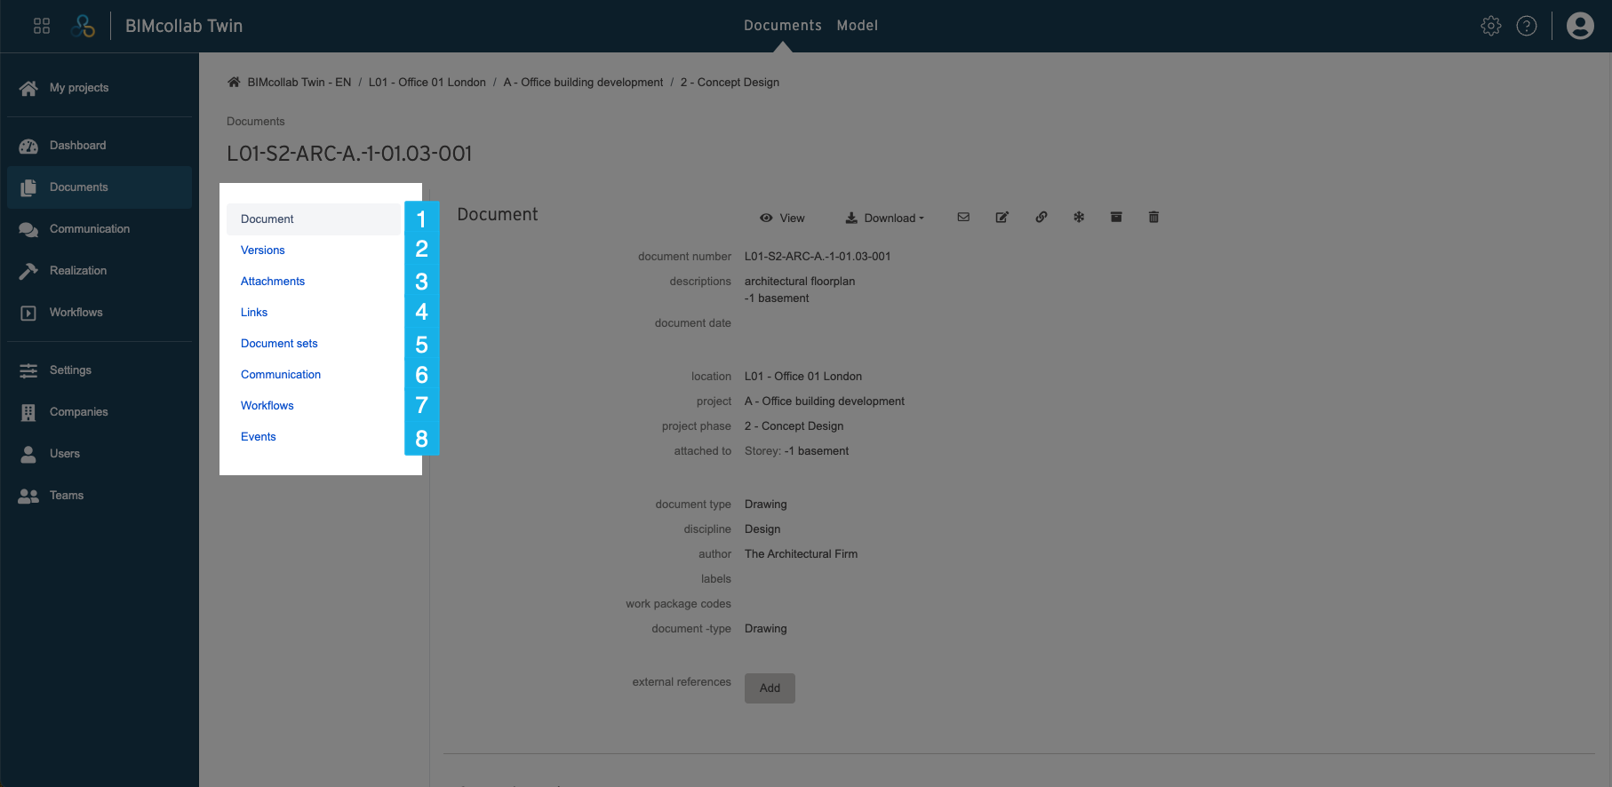Open the help question mark icon

coord(1527,26)
